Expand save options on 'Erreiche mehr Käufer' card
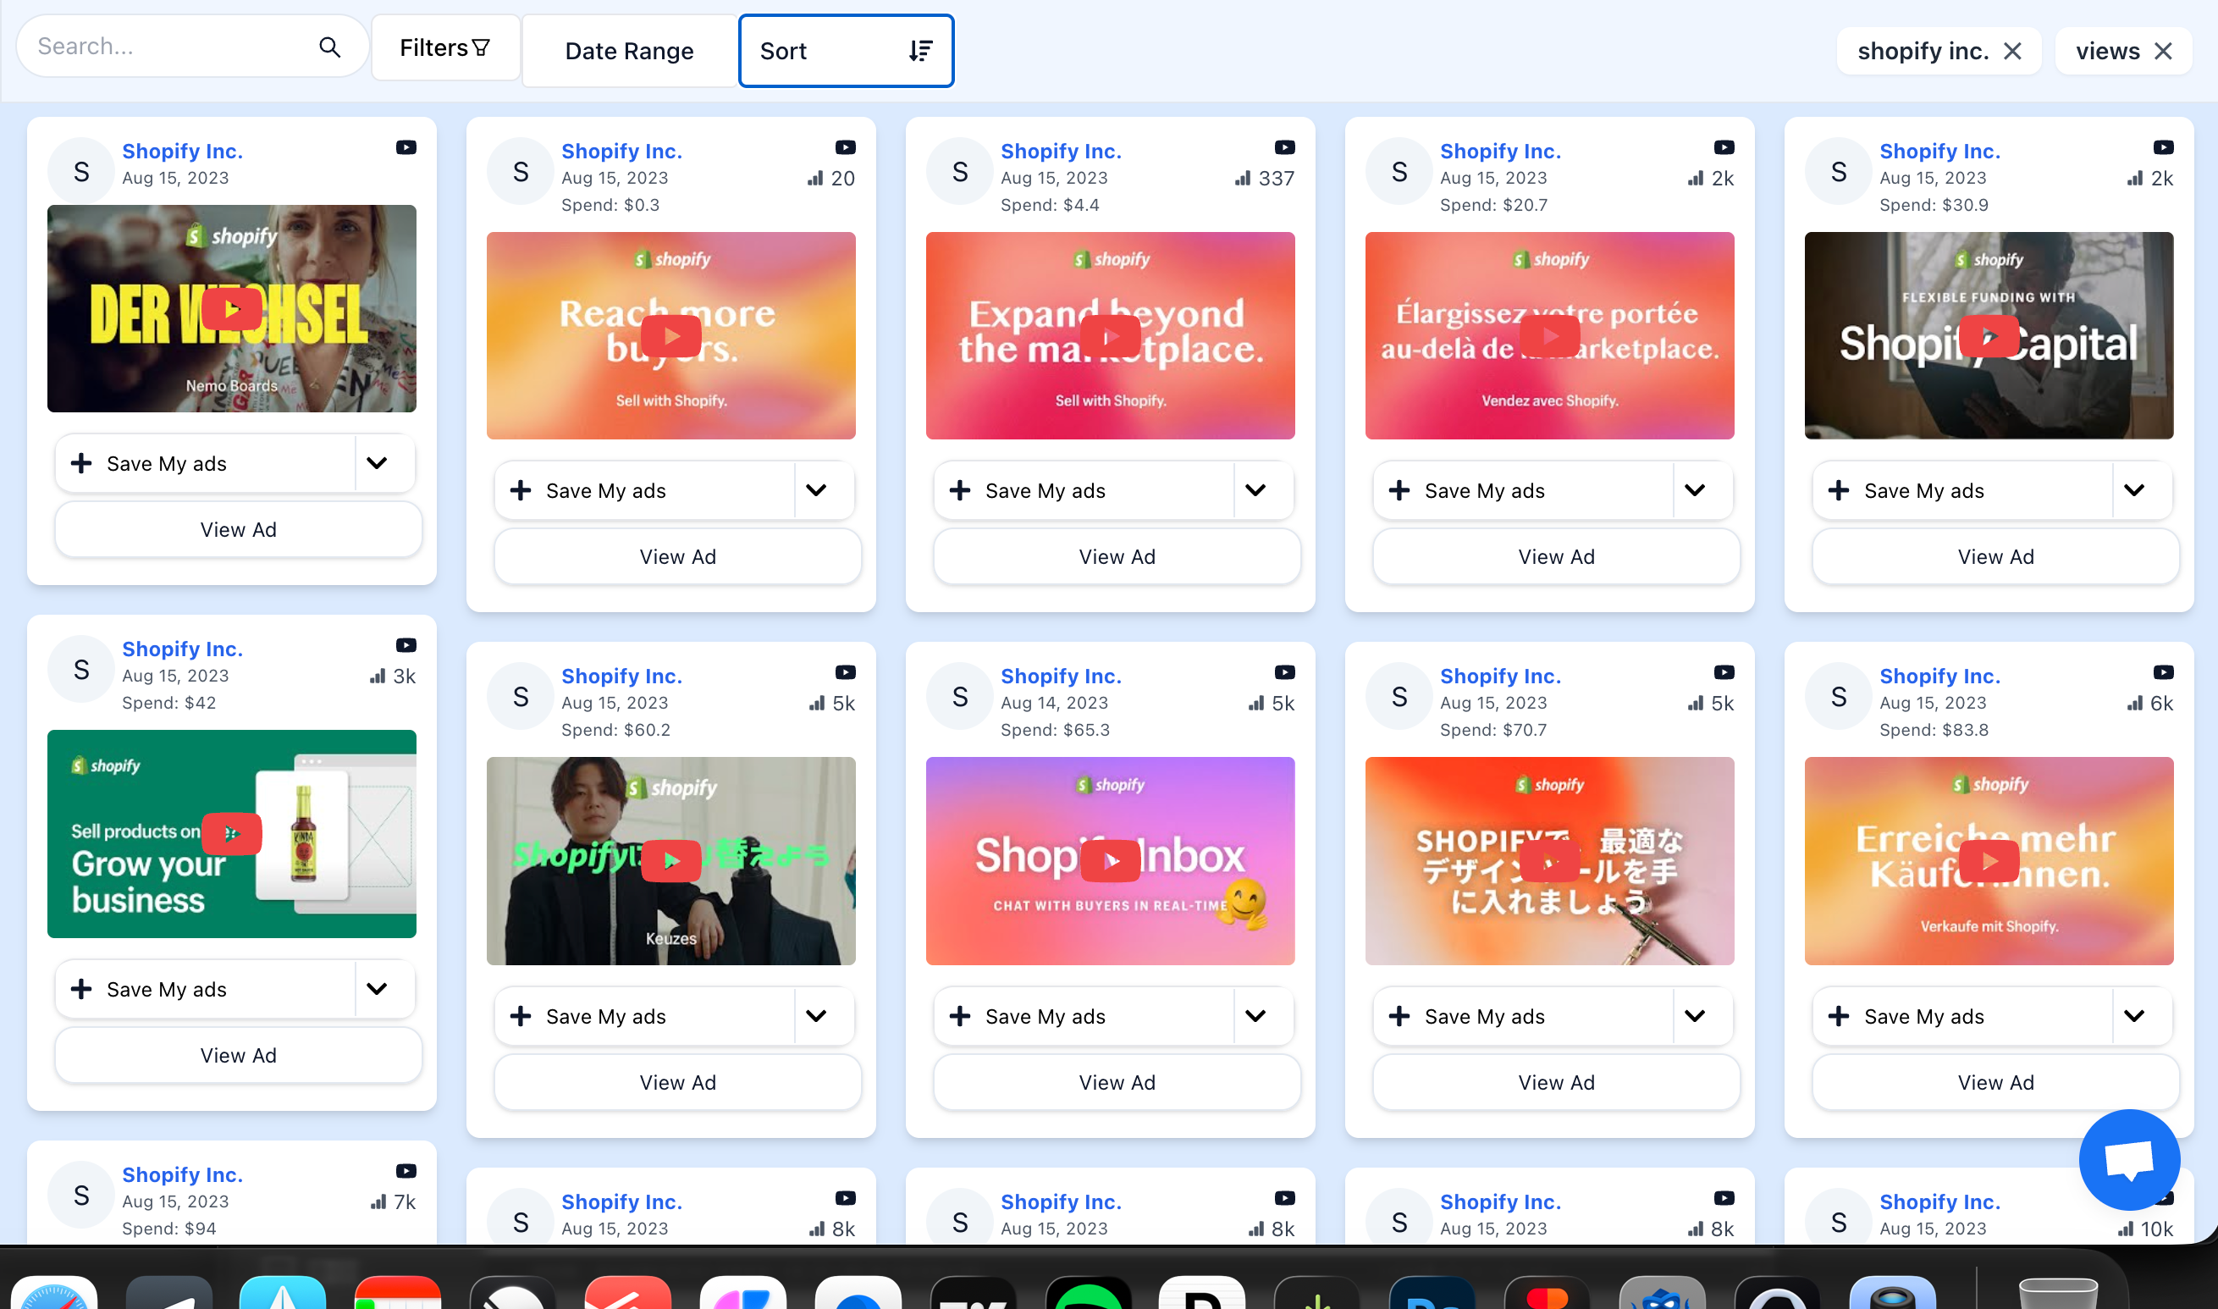 click(x=2133, y=1016)
